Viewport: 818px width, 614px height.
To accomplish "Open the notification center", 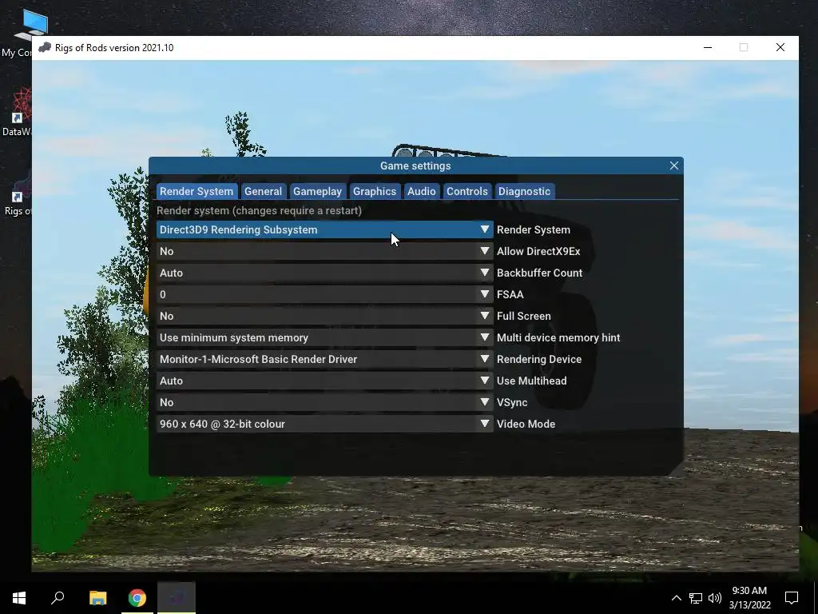I will pos(792,598).
